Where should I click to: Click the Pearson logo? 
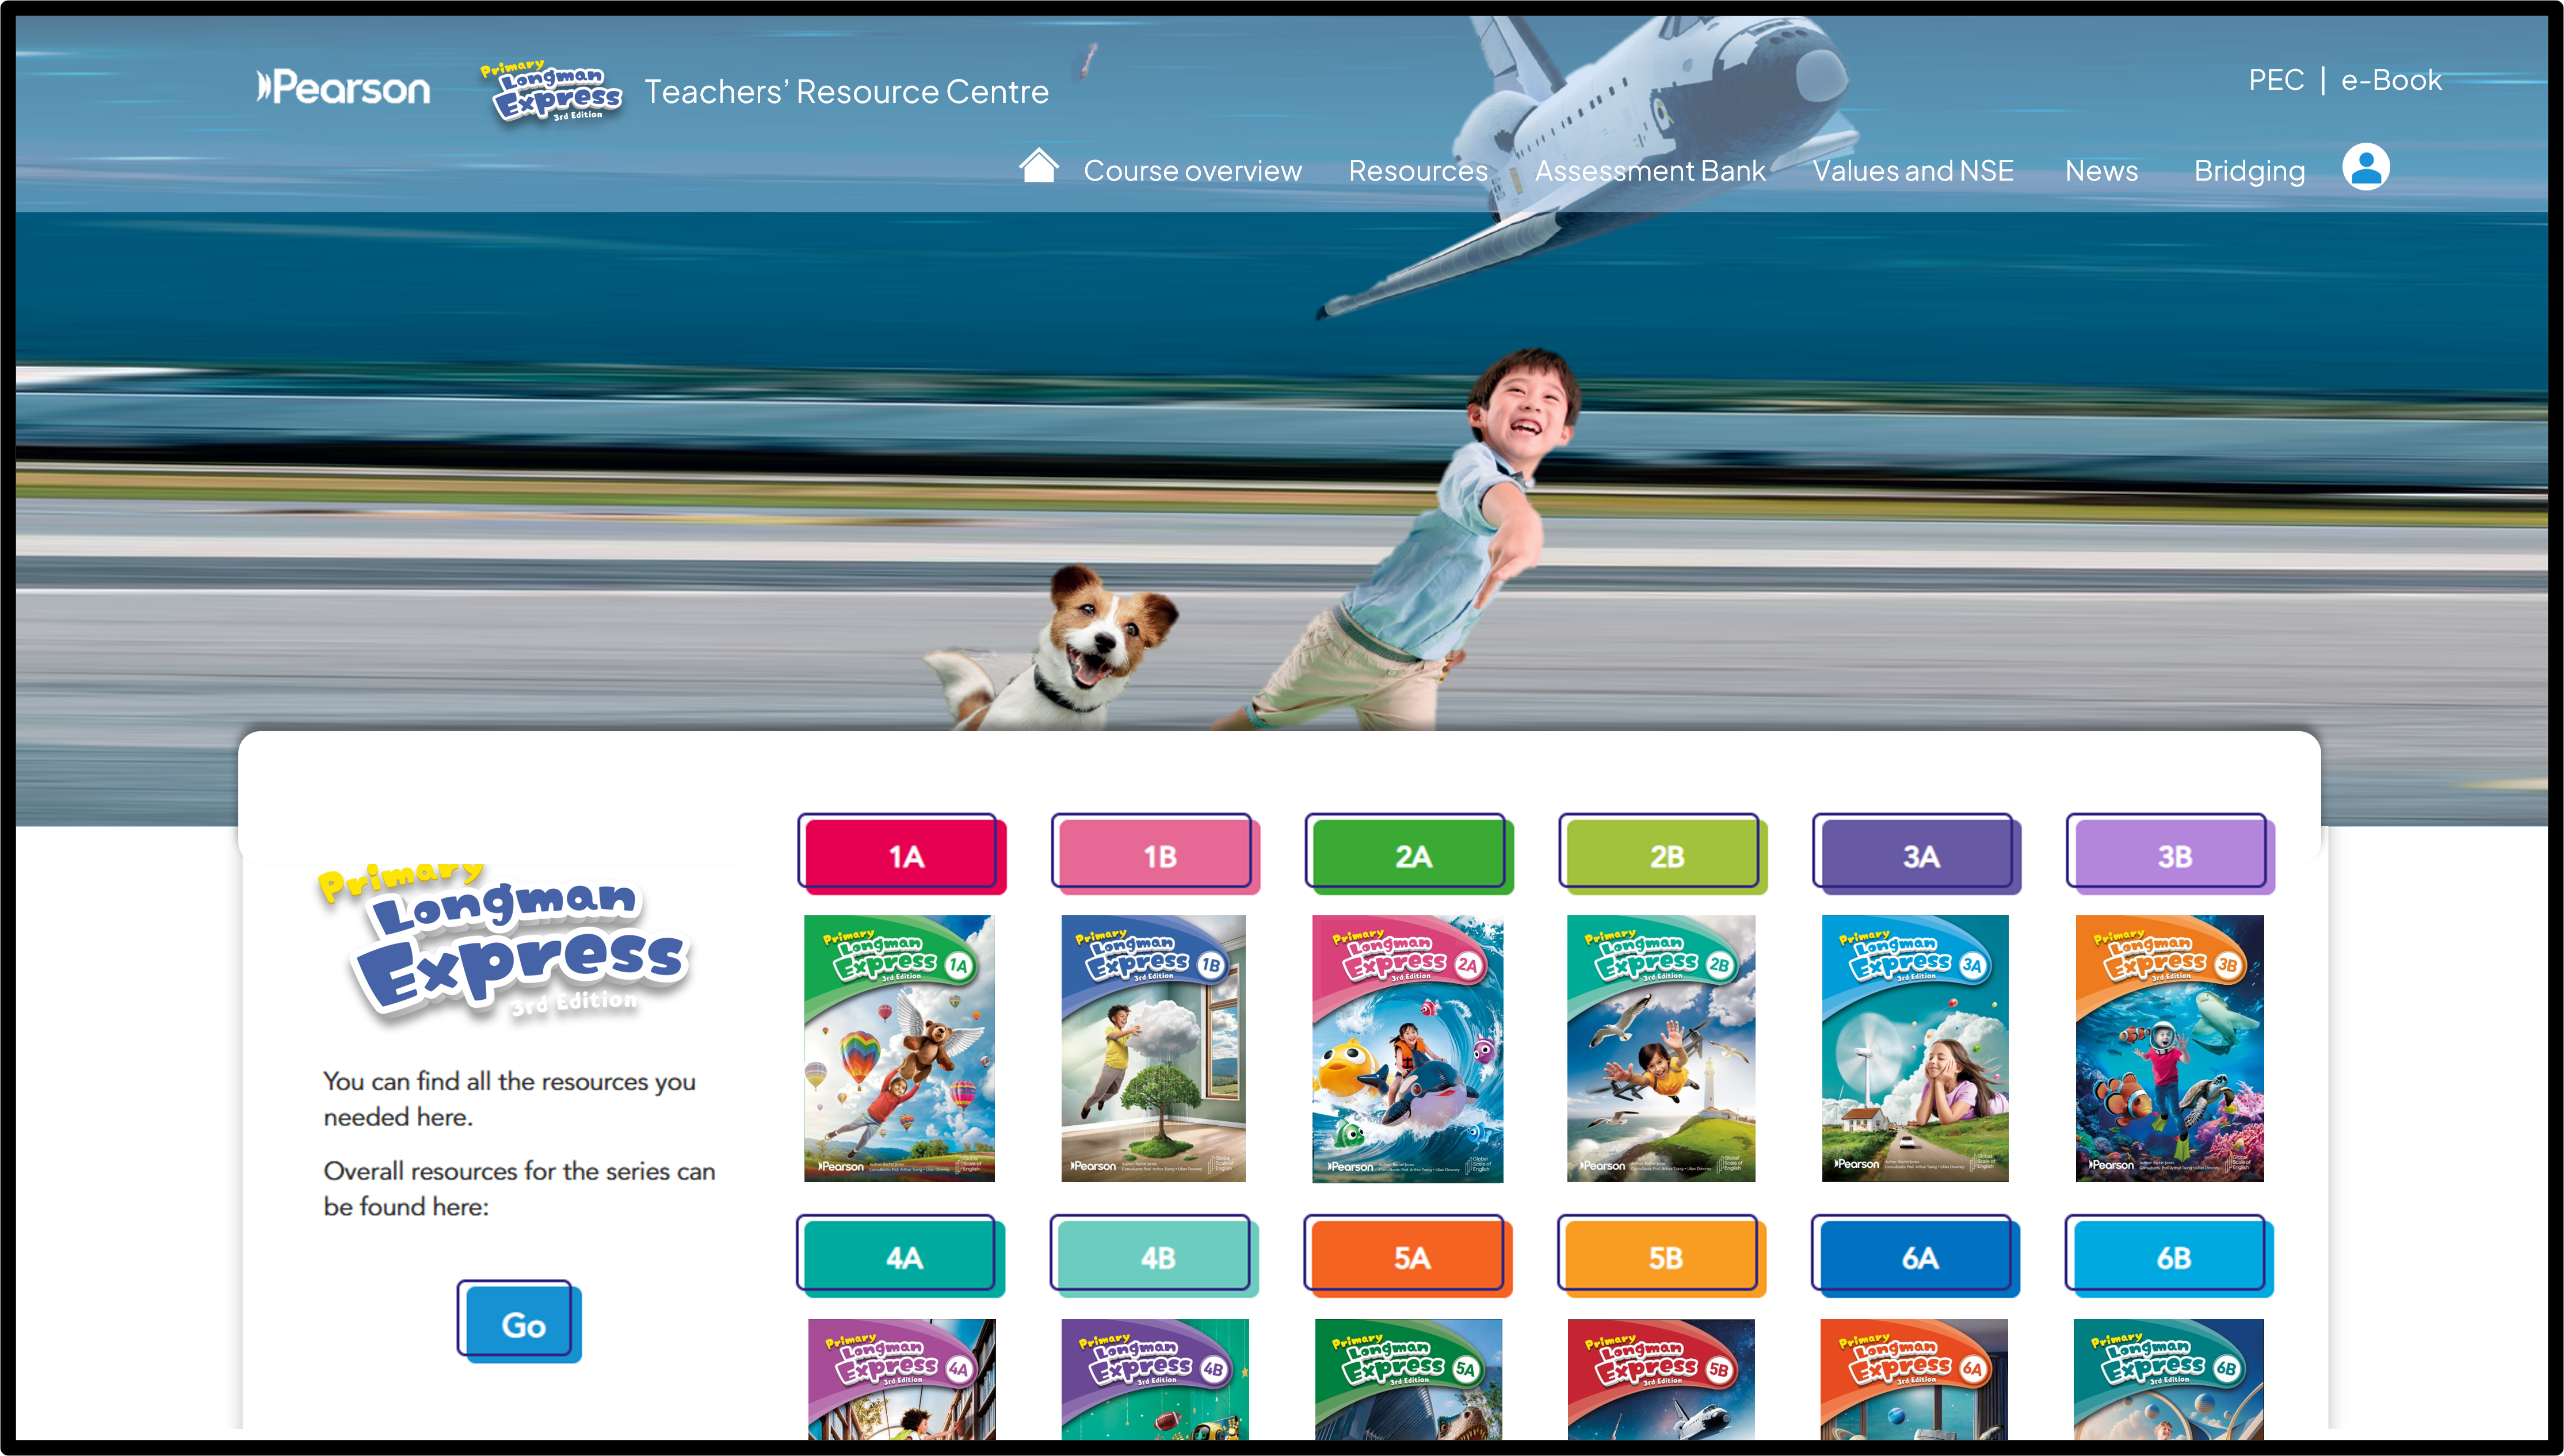tap(343, 88)
